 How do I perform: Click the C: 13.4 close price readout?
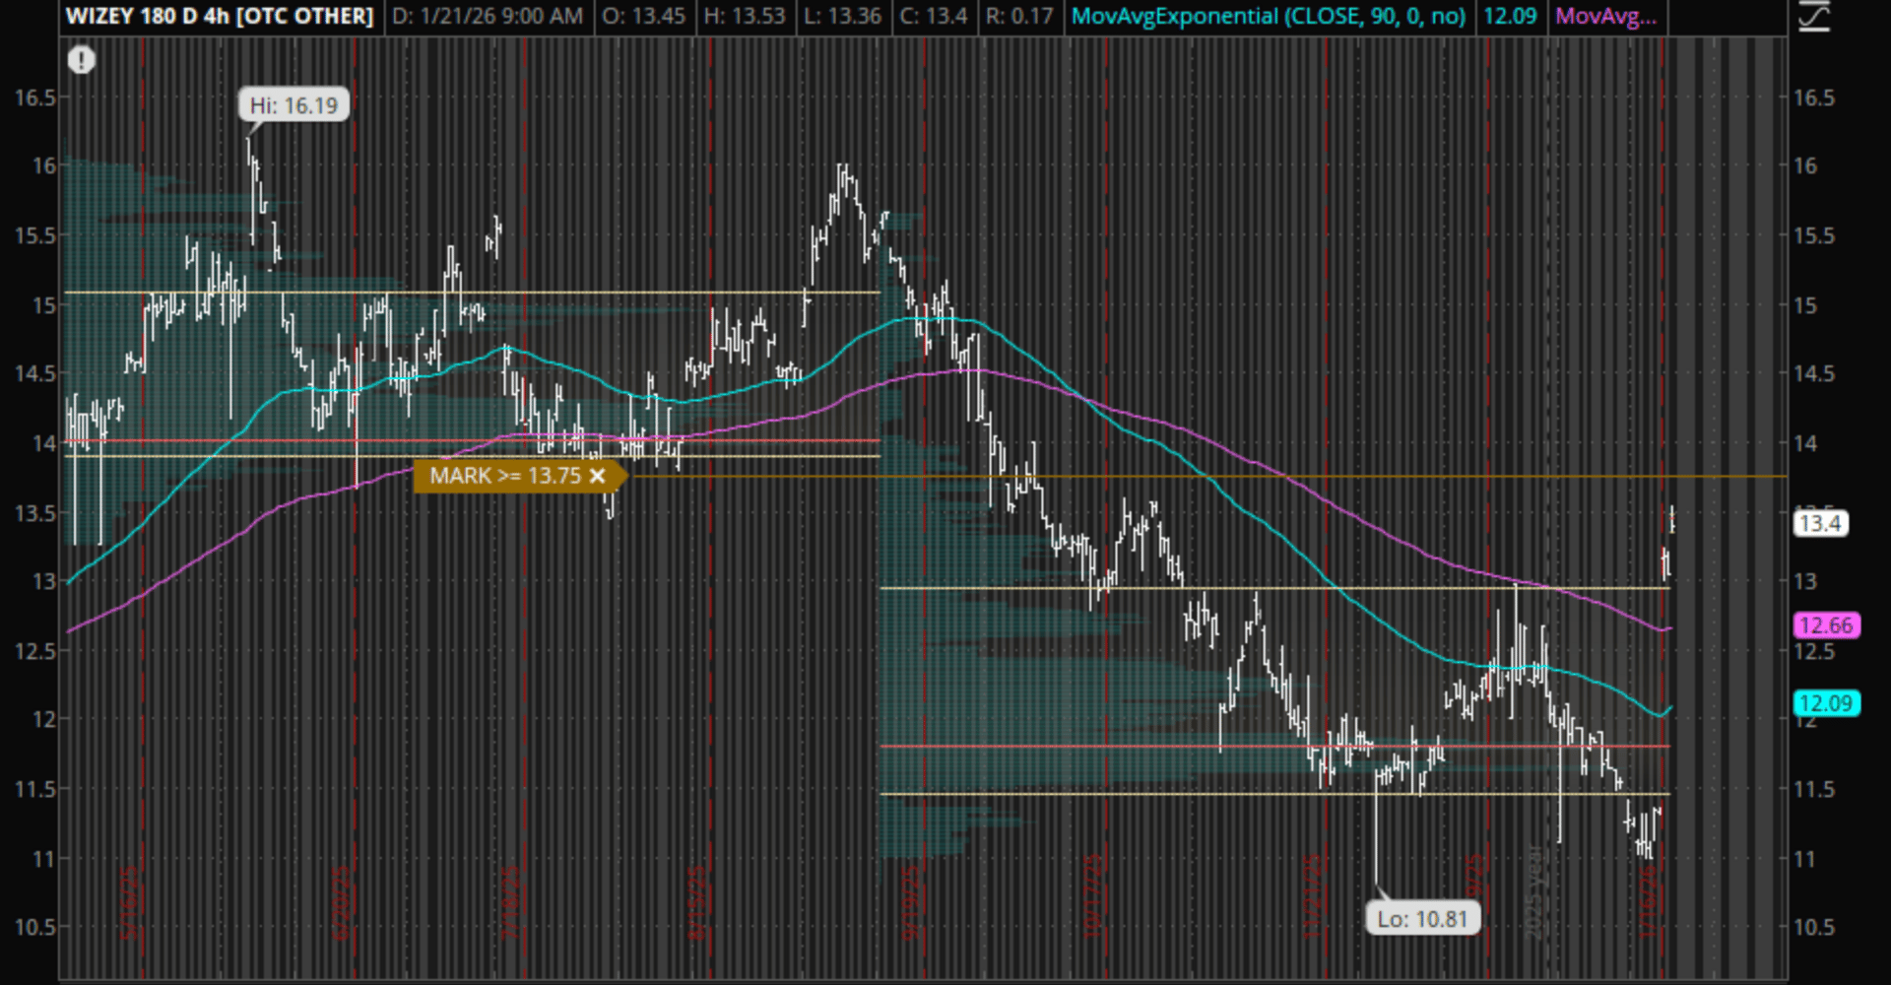point(933,17)
